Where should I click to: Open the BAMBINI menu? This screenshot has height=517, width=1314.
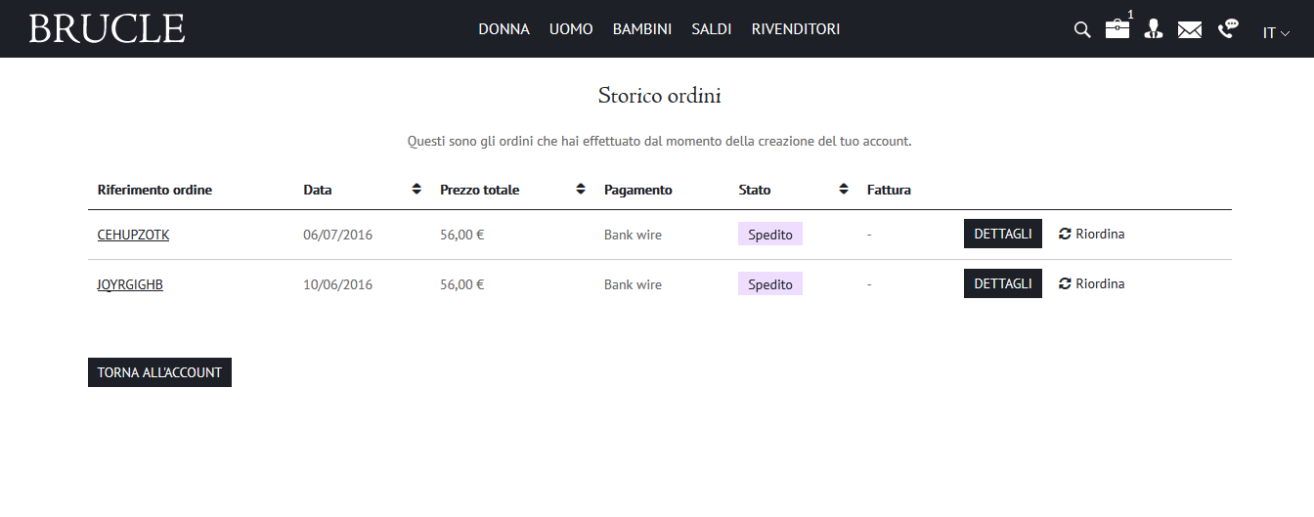coord(641,29)
